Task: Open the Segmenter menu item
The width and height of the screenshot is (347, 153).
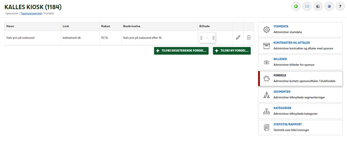Action: [300, 95]
